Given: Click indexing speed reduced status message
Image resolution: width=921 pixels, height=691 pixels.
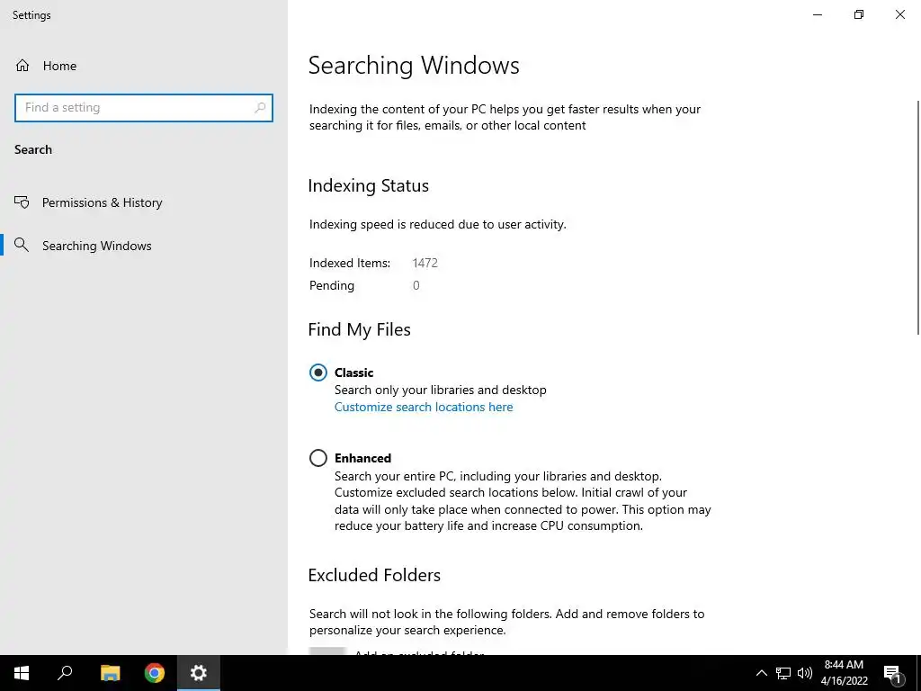Looking at the screenshot, I should pos(438,224).
